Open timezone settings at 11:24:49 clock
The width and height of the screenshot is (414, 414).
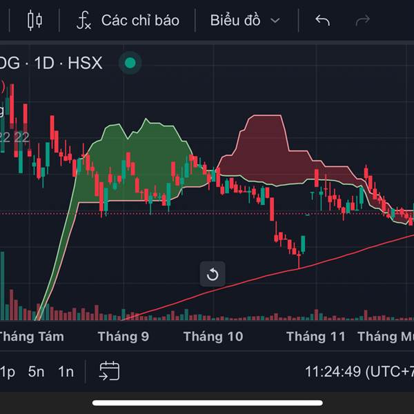(359, 372)
